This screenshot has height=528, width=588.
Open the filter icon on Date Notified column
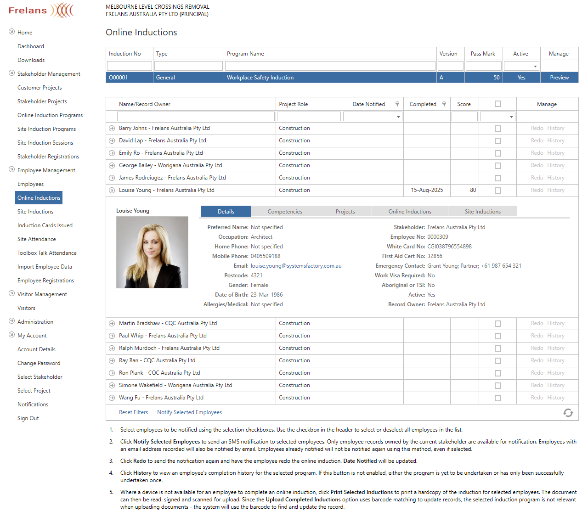tap(397, 104)
